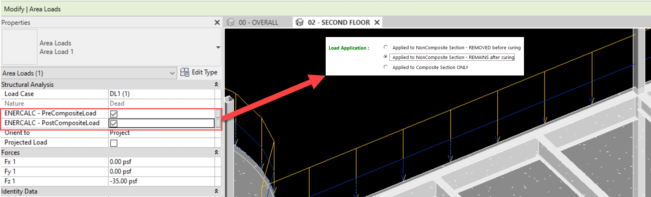Enable the Projected Load checkbox
The height and width of the screenshot is (197, 651).
pyautogui.click(x=114, y=143)
